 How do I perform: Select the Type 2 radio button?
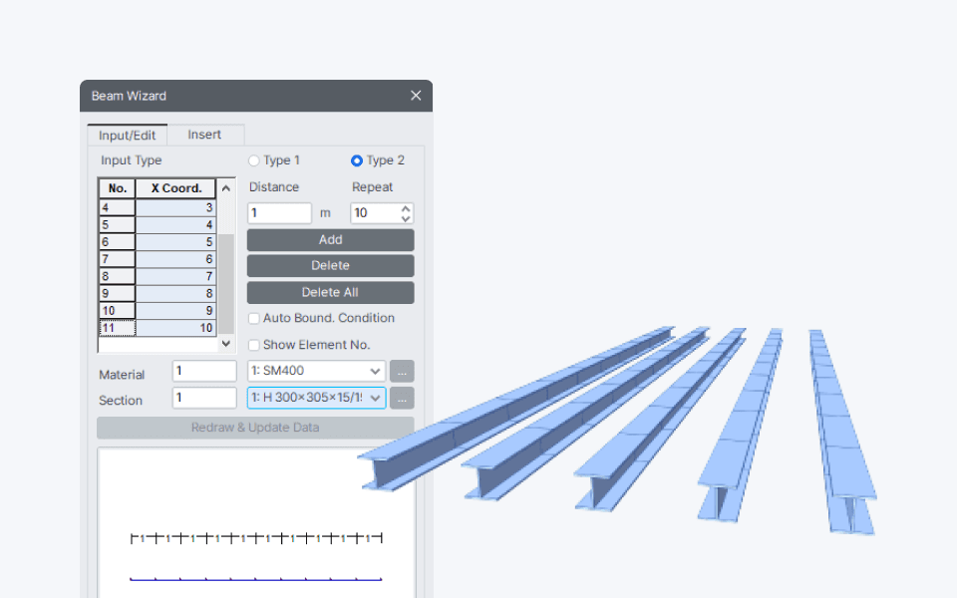point(357,160)
